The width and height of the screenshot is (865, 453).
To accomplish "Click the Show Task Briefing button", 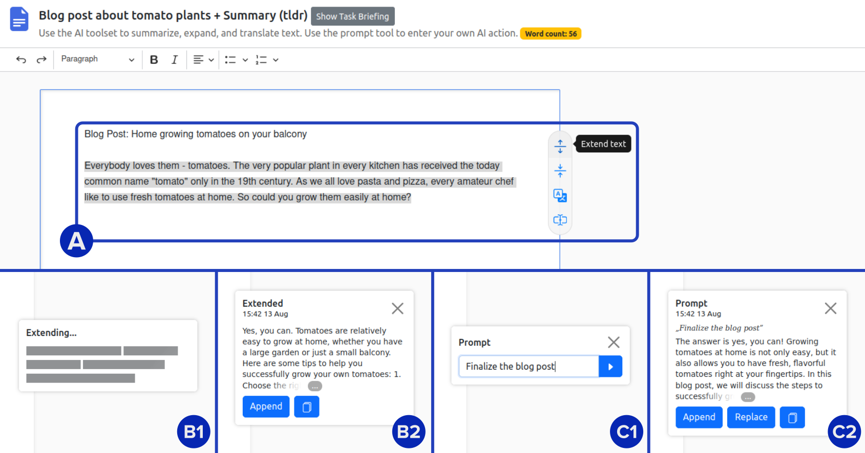I will click(352, 16).
